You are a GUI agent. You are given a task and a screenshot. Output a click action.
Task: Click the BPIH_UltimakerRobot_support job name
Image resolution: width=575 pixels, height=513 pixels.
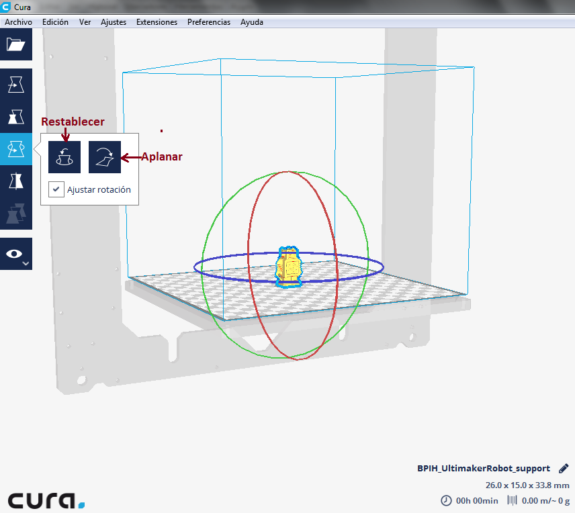point(483,469)
